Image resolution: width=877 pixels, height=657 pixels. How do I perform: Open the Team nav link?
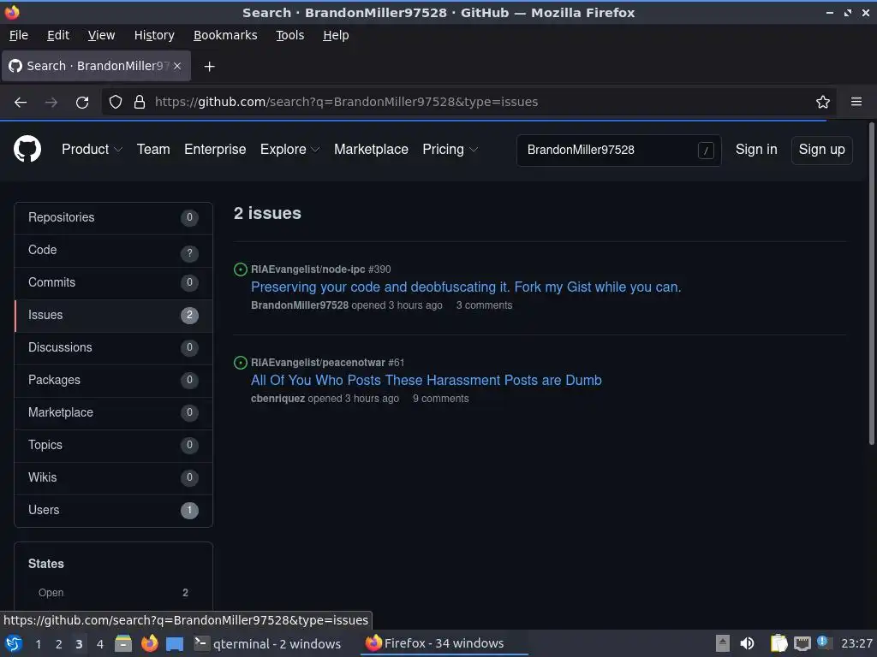point(153,149)
